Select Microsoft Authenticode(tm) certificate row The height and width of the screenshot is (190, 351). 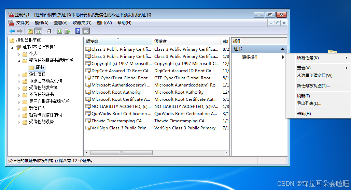pos(157,85)
